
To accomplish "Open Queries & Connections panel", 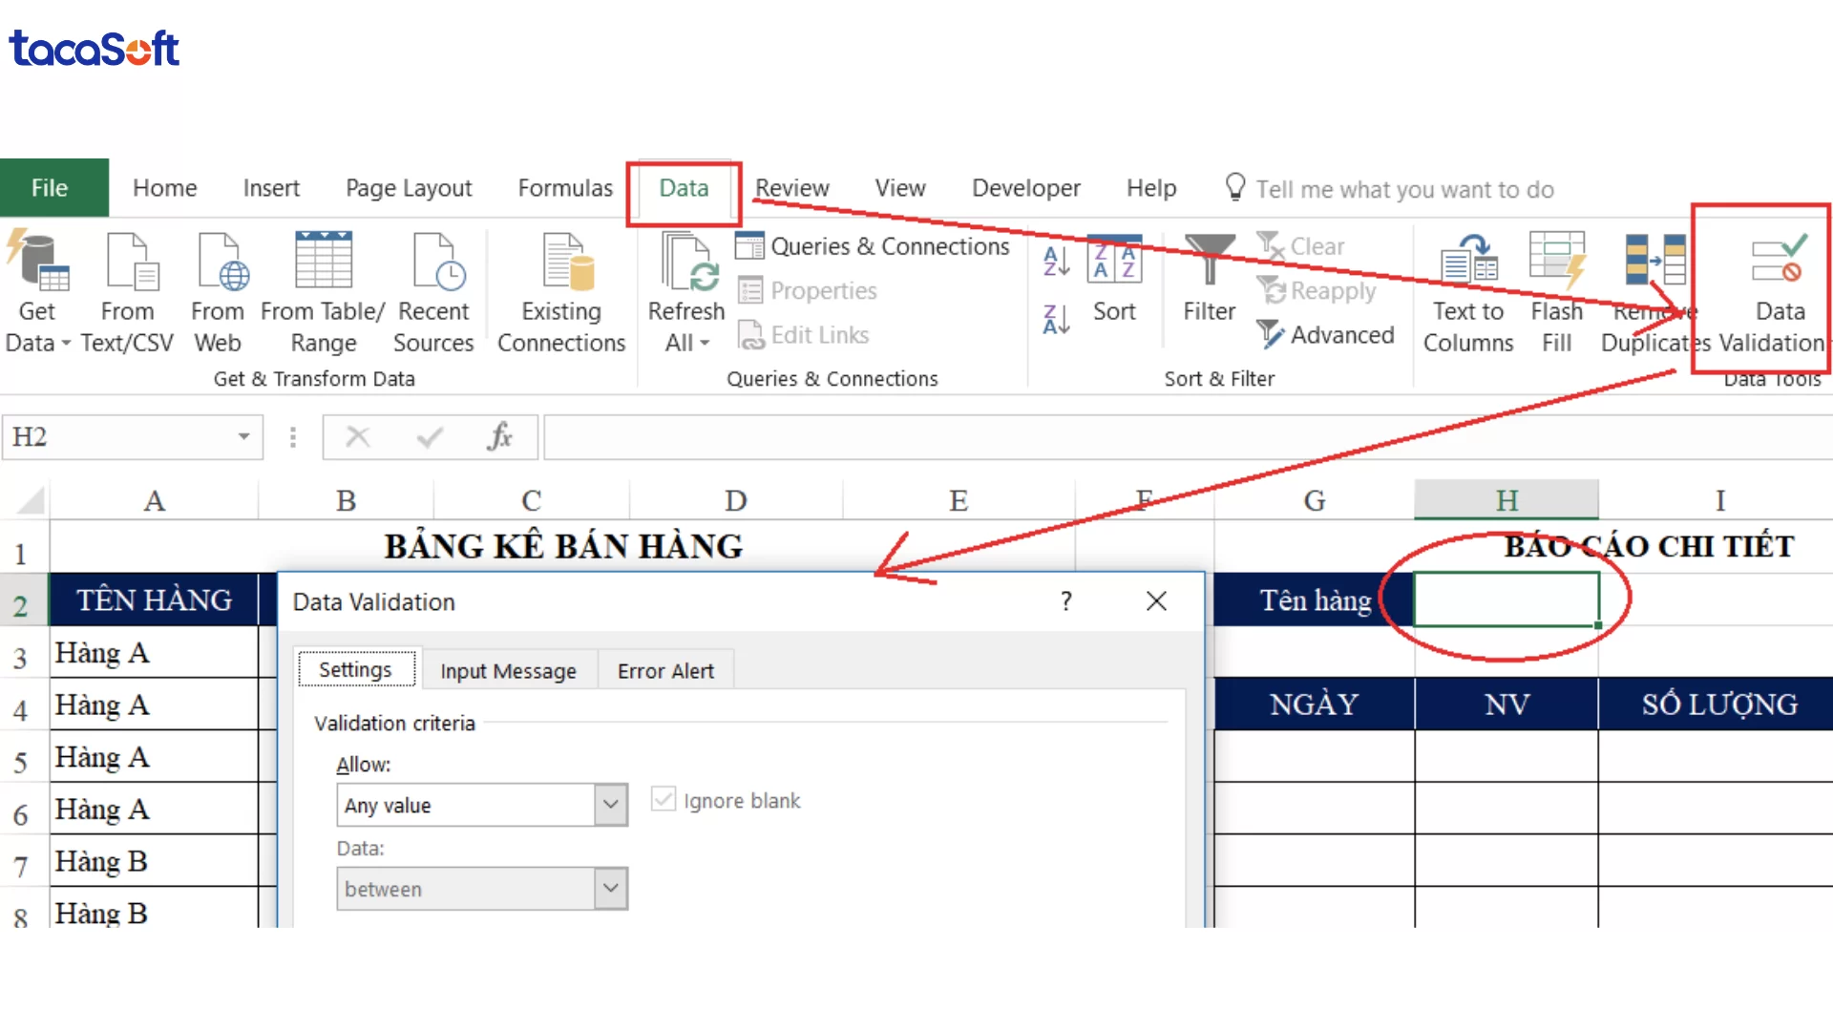I will [874, 245].
